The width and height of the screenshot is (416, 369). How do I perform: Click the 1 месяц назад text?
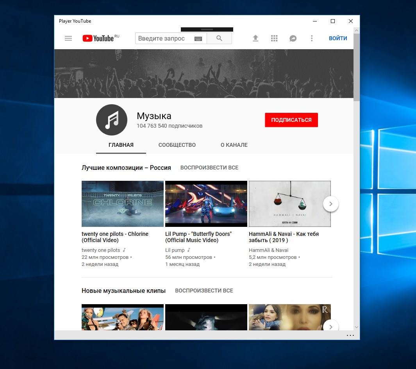click(182, 264)
